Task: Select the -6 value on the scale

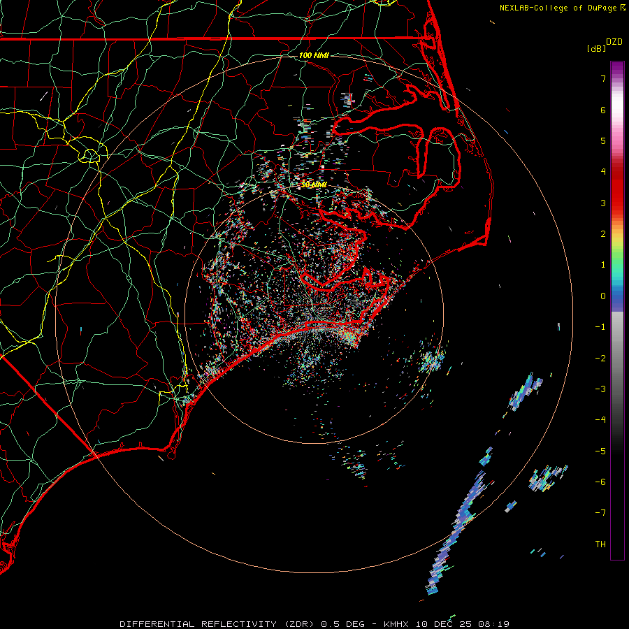Action: (600, 482)
